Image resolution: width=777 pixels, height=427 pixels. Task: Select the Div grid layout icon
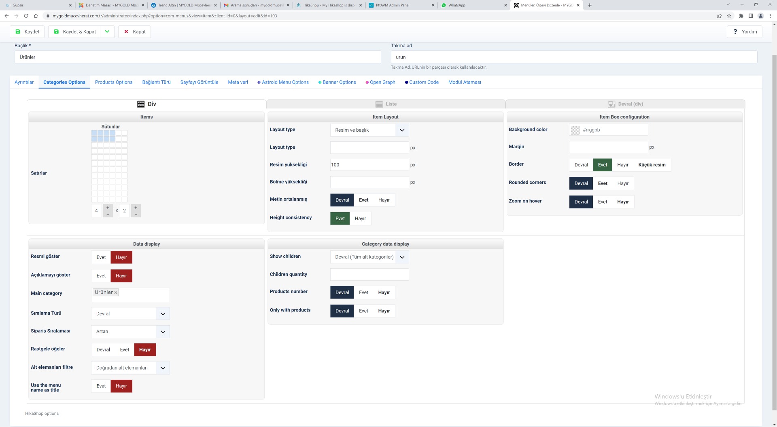tap(141, 104)
